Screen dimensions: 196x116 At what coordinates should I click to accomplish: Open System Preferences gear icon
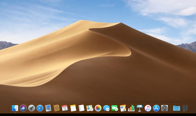(x=164, y=108)
